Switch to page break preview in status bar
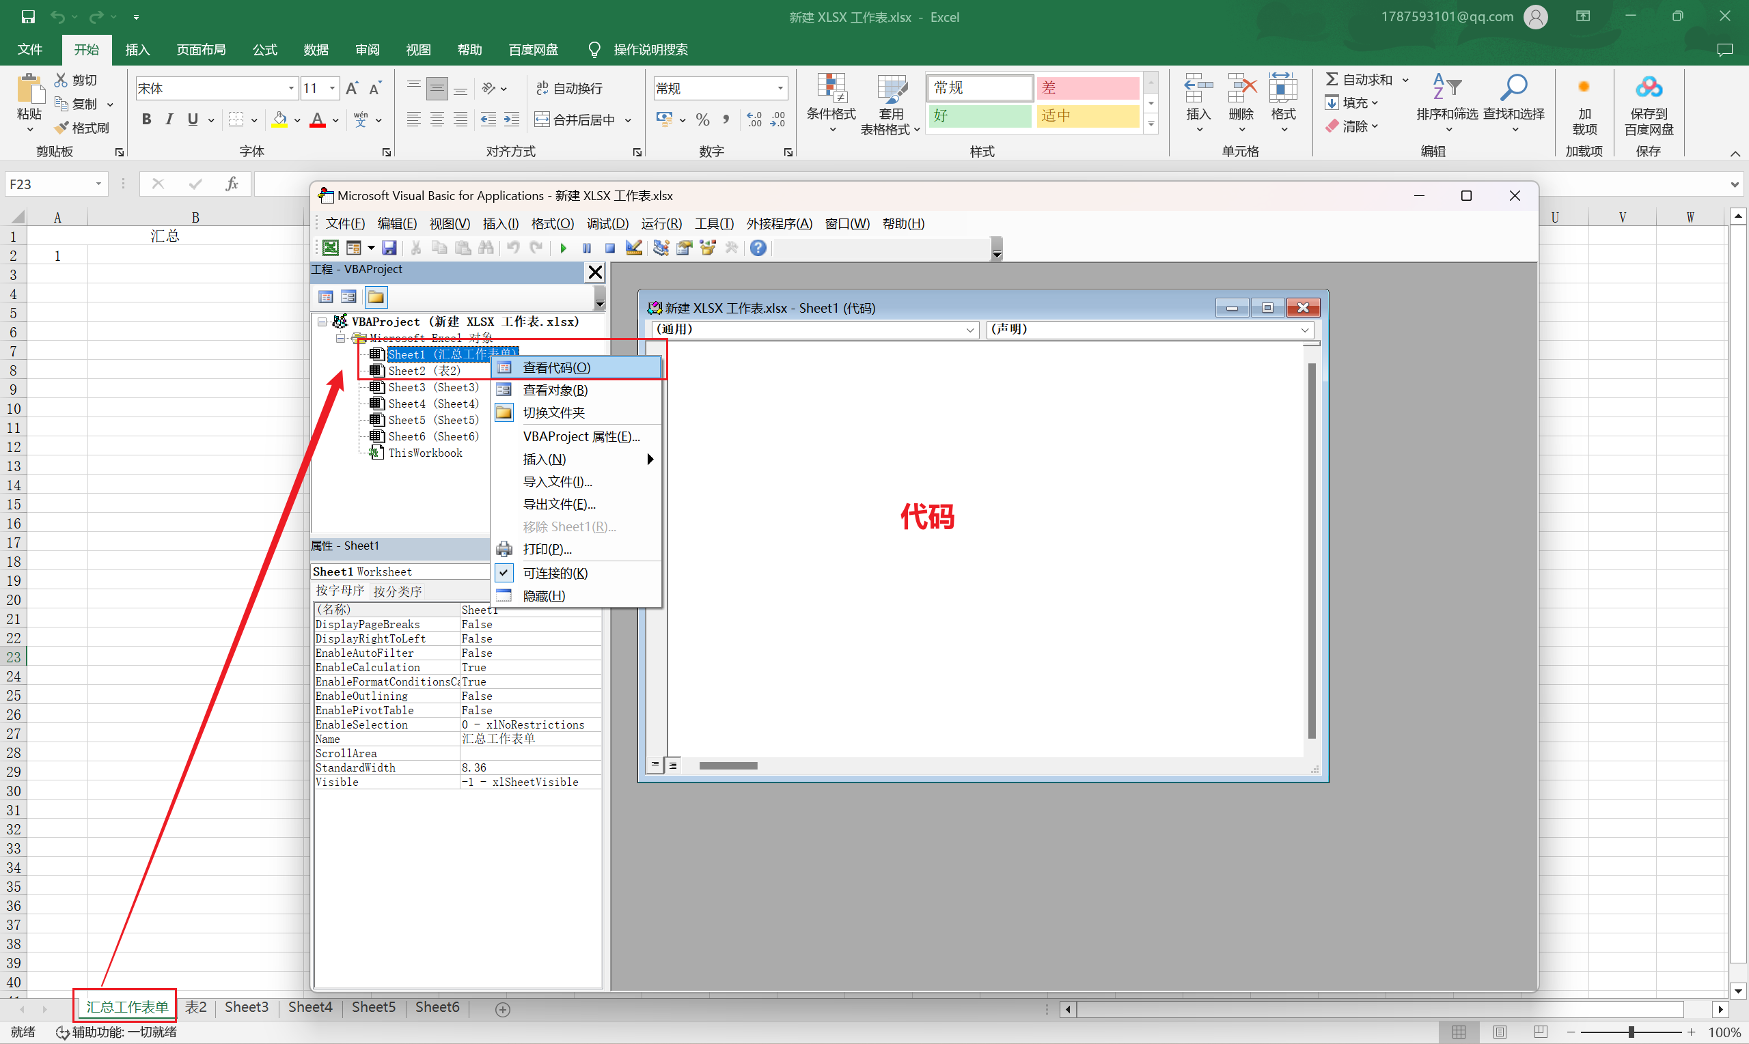 [x=1541, y=1032]
